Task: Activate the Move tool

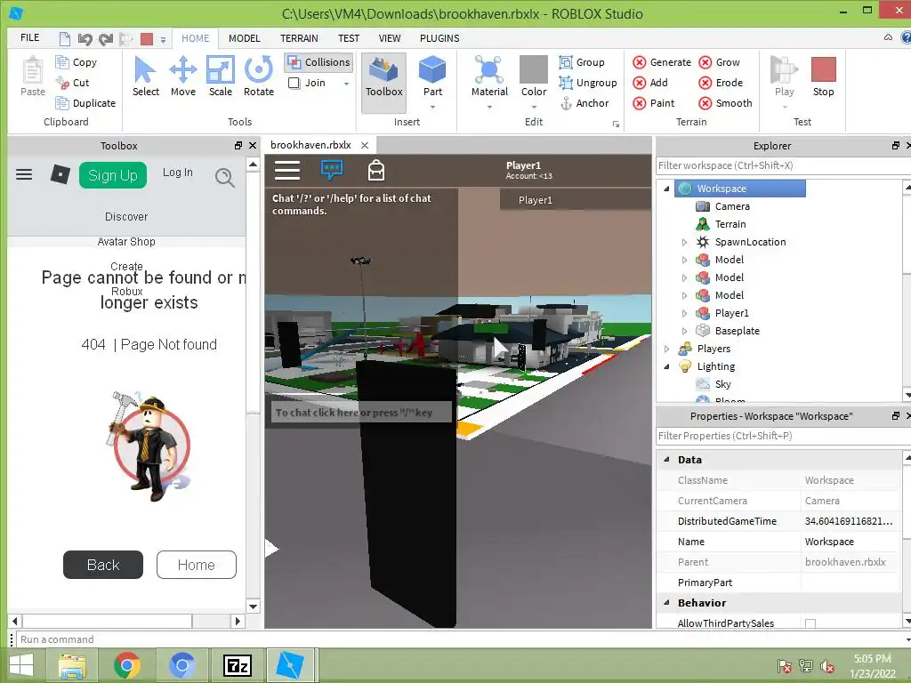Action: (x=183, y=76)
